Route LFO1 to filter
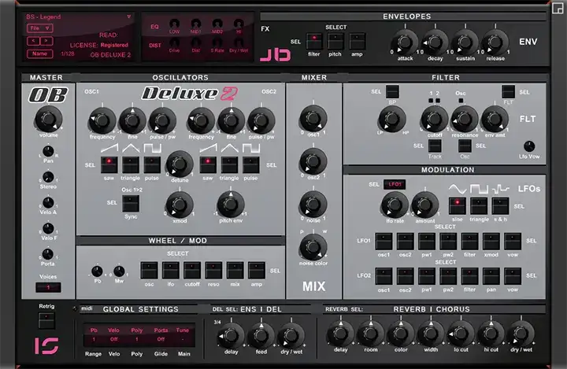The image size is (567, 369). pos(469,242)
